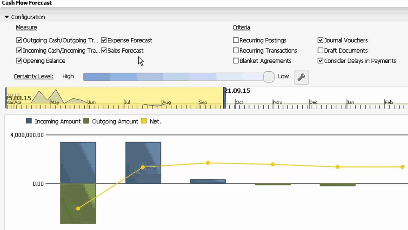This screenshot has height=230, width=408.
Task: Open the certainty level settings wrench icon
Action: [x=301, y=77]
